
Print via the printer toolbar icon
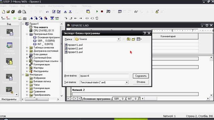point(20,12)
